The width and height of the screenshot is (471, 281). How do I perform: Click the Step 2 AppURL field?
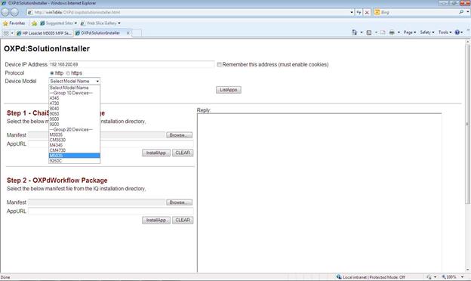111,212
